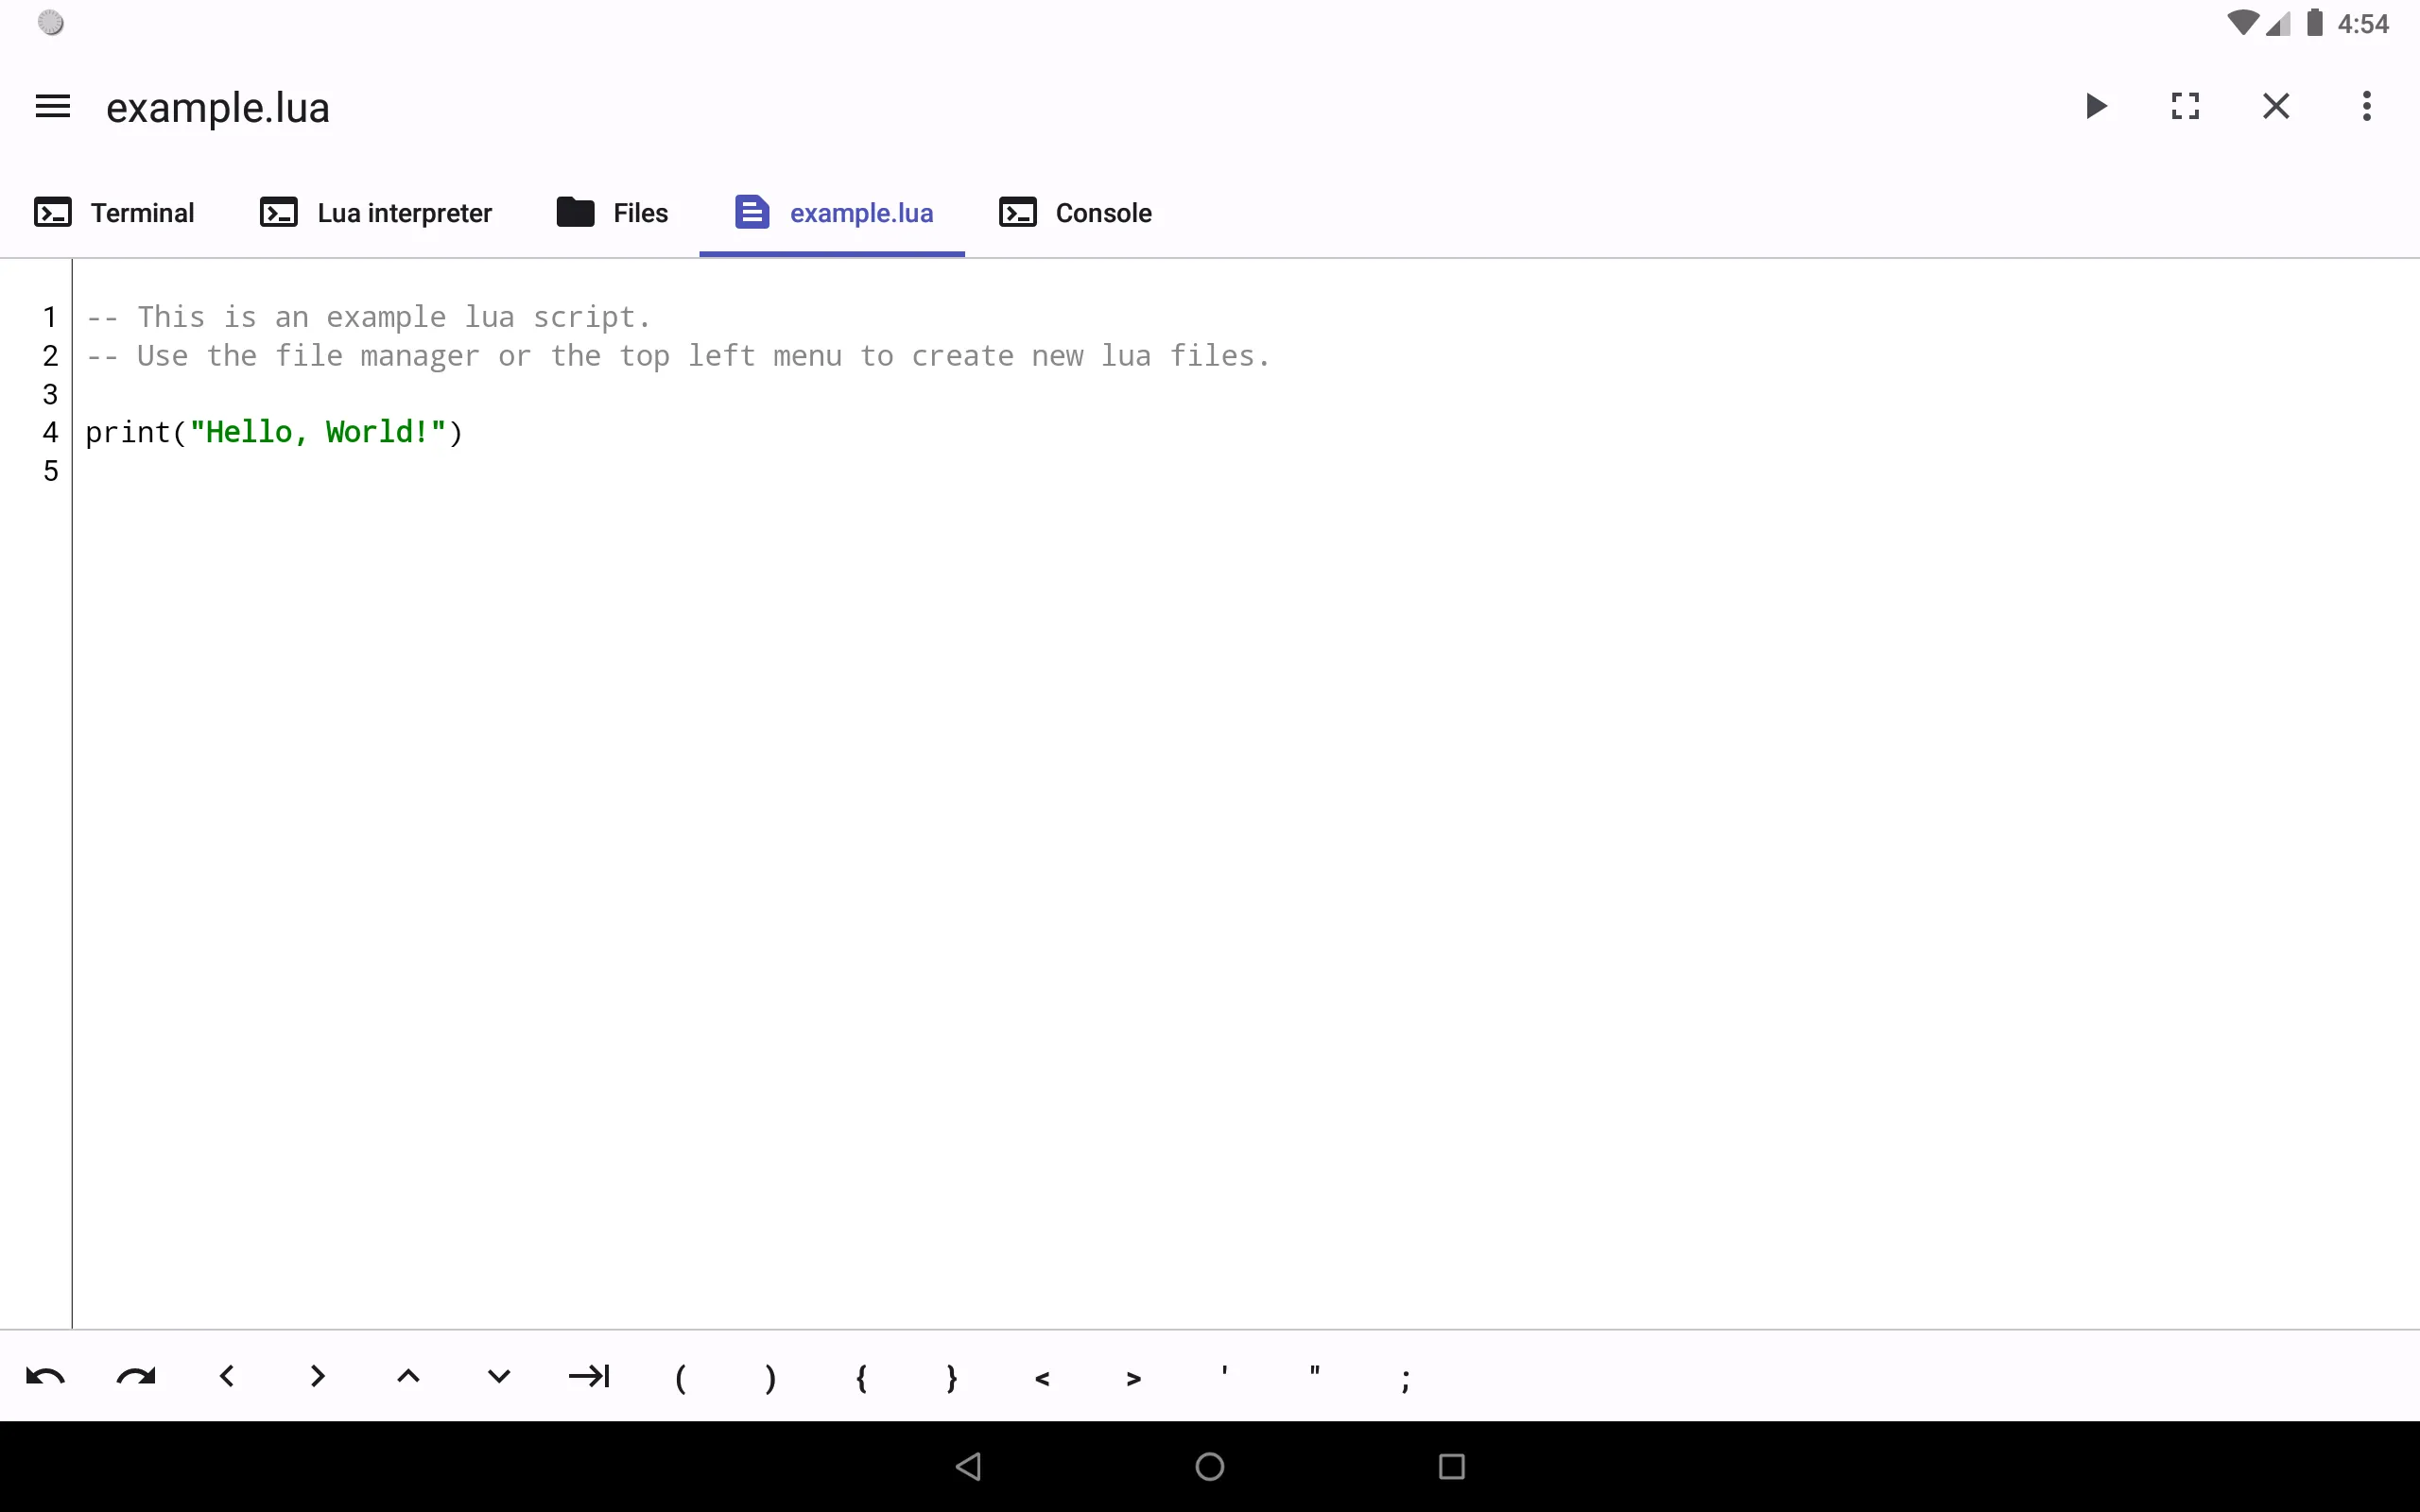Image resolution: width=2420 pixels, height=1512 pixels.
Task: Undo the last edit
Action: pos(45,1376)
